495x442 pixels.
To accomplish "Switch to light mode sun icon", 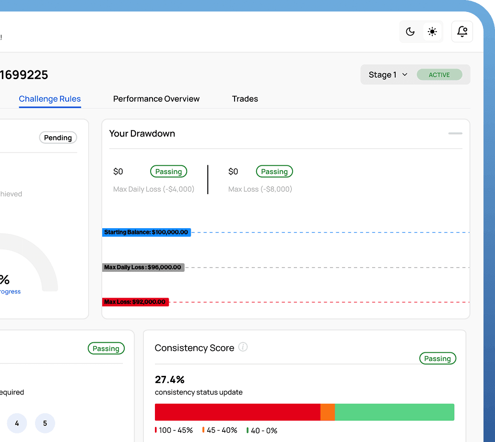I will (432, 32).
